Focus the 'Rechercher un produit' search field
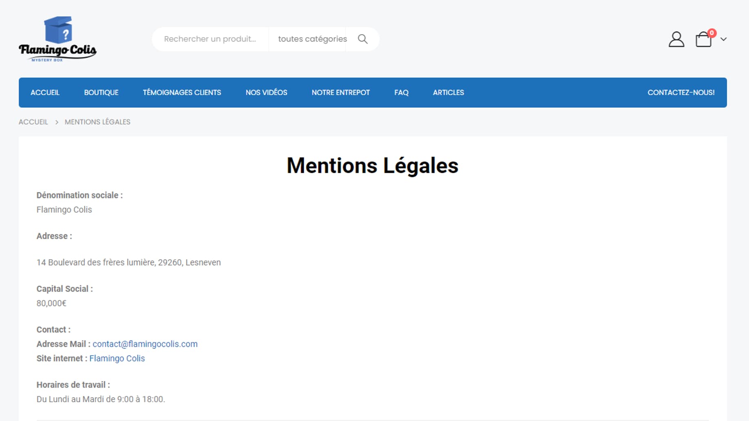749x421 pixels. (x=210, y=39)
